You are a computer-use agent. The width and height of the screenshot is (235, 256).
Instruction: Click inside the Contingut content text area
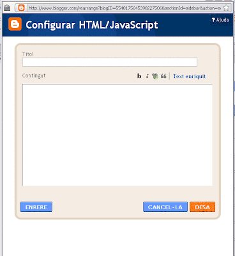pos(117,135)
